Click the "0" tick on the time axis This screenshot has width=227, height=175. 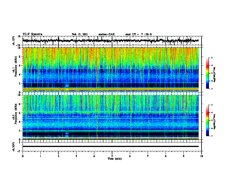pyautogui.click(x=23, y=156)
